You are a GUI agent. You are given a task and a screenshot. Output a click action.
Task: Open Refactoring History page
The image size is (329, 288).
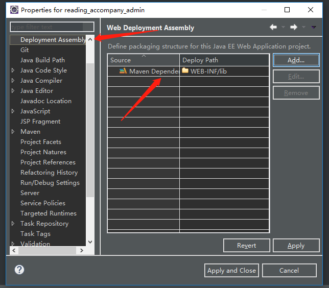tap(49, 173)
